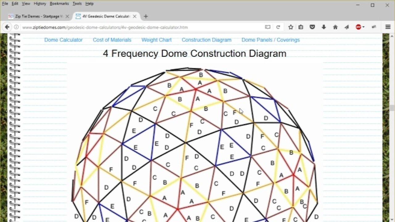
Task: Open the Help menu
Action: (89, 4)
